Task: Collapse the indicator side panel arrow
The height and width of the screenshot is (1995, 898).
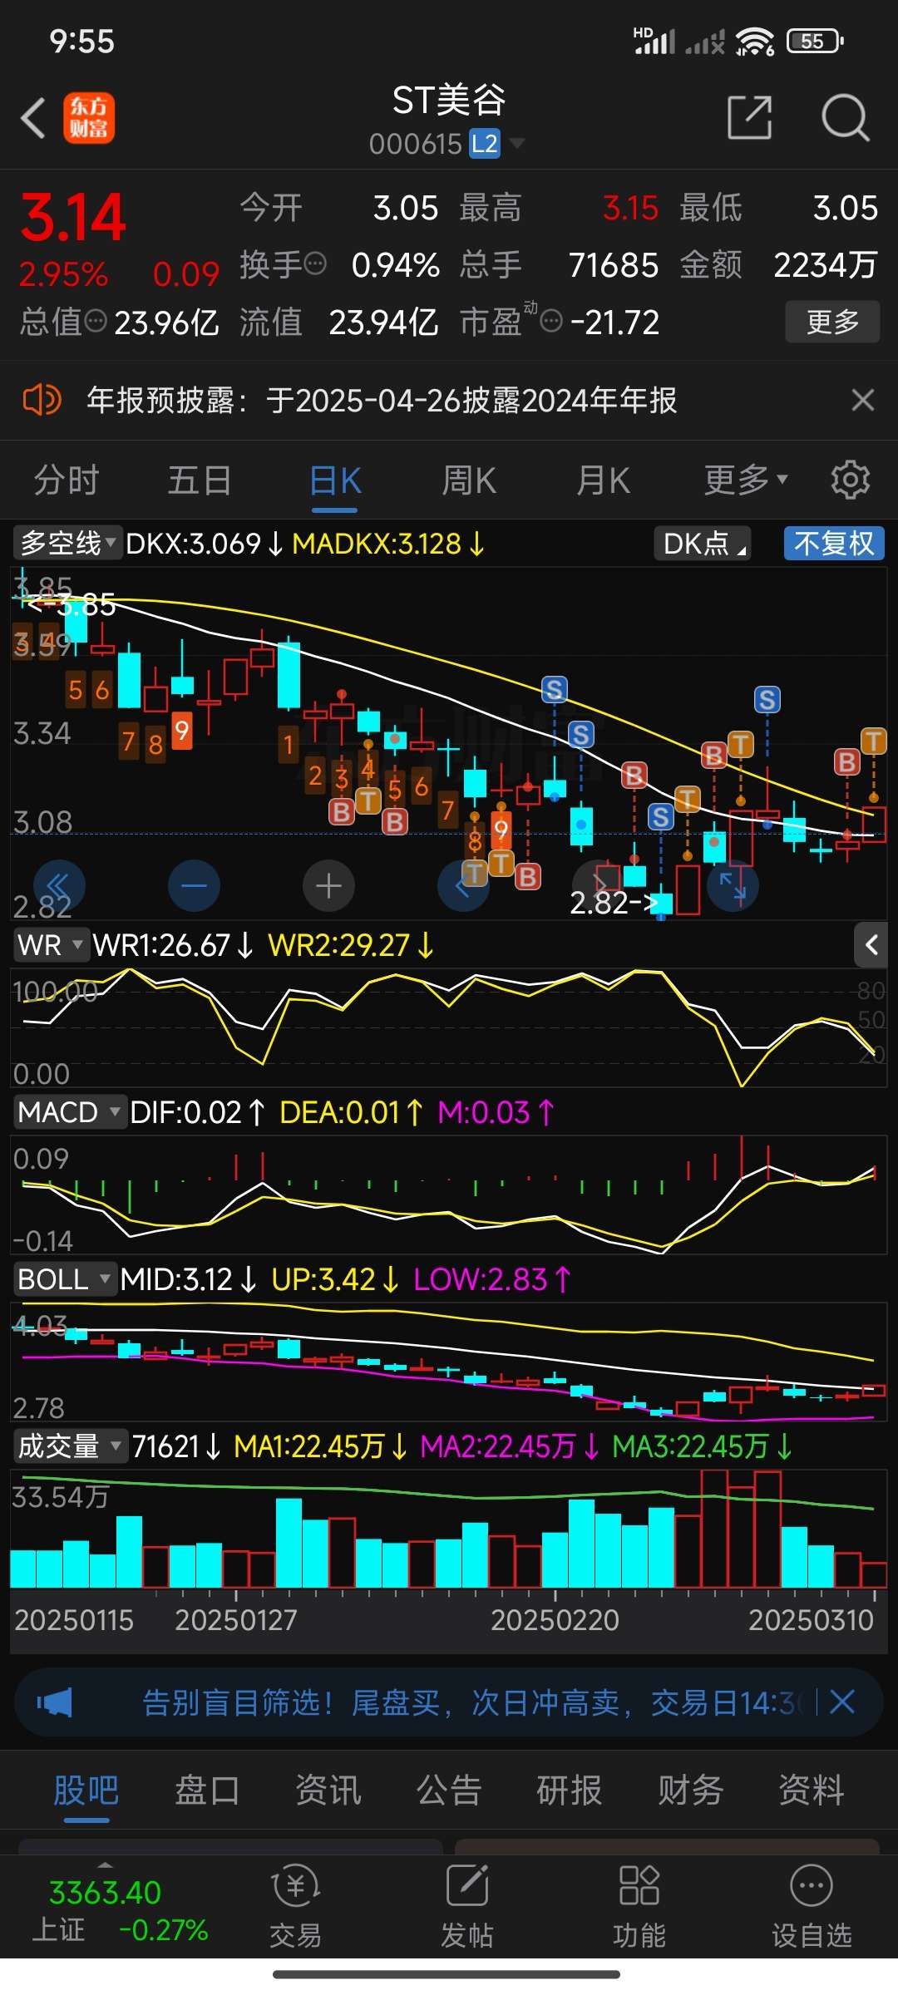Action: click(871, 945)
